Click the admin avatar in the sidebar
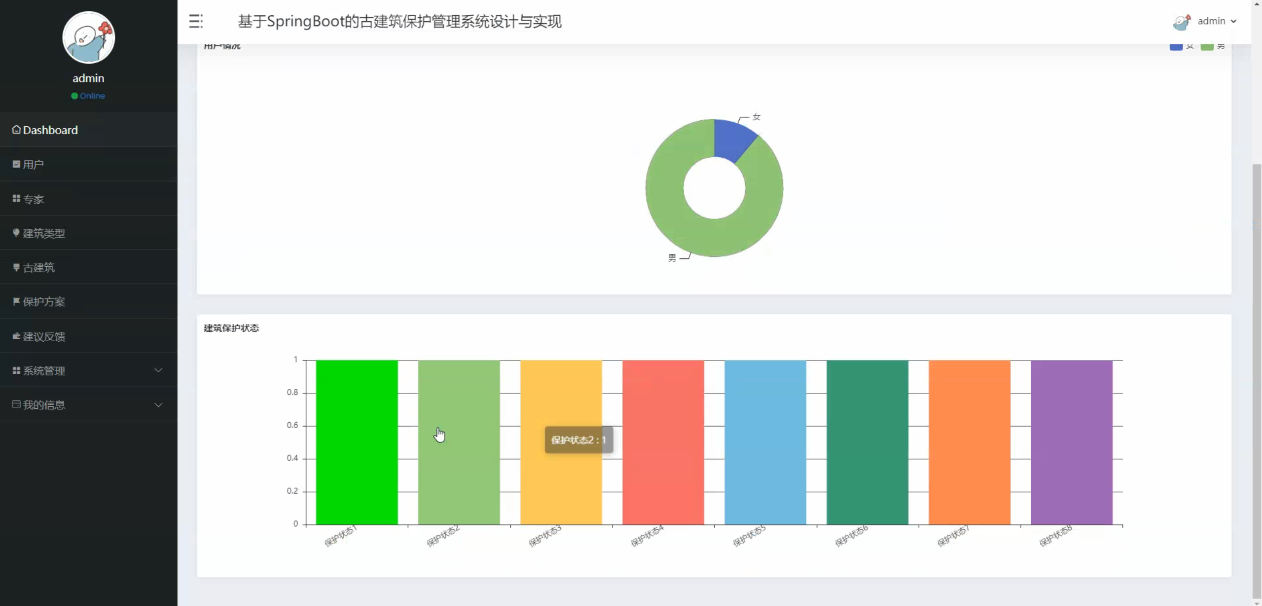1262x606 pixels. pyautogui.click(x=89, y=37)
